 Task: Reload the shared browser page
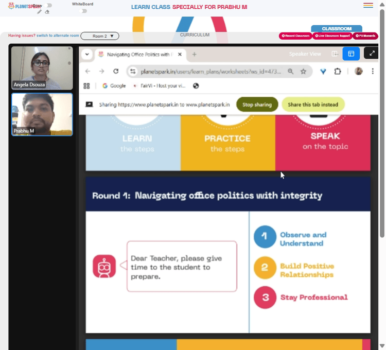116,72
